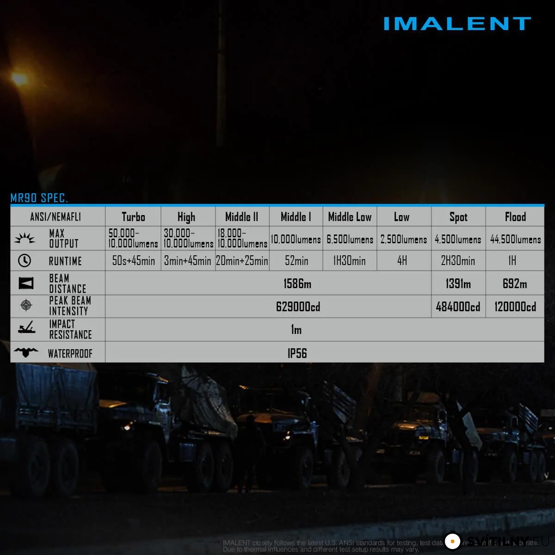The image size is (555, 555).
Task: Click the 'IP56' waterproof rating
Action: (x=297, y=353)
